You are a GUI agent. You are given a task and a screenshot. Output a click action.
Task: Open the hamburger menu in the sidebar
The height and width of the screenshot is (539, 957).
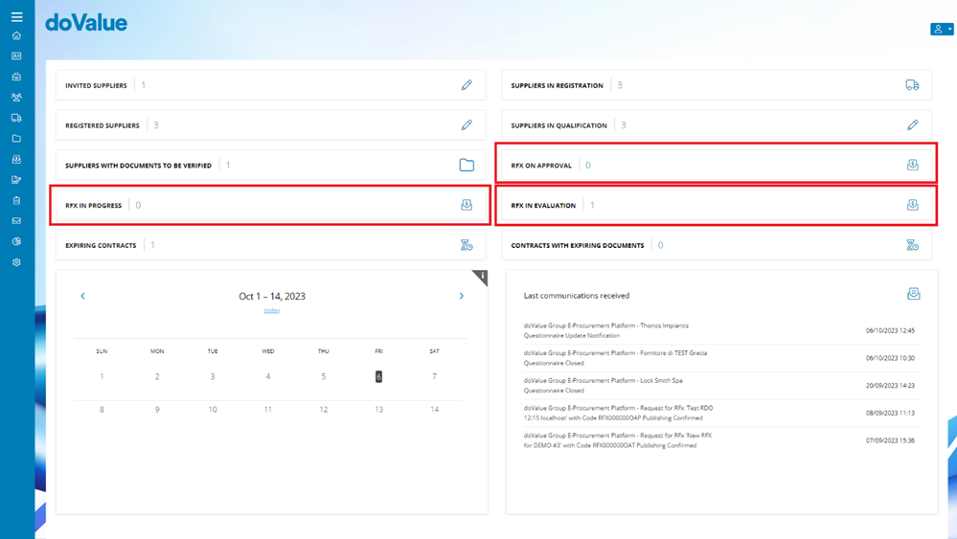click(16, 17)
